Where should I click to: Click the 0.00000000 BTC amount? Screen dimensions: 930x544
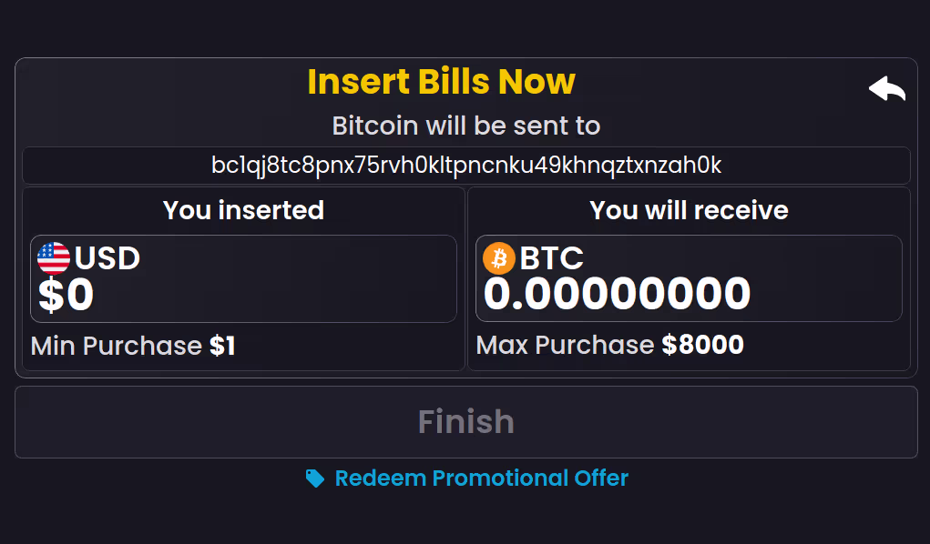coord(617,293)
